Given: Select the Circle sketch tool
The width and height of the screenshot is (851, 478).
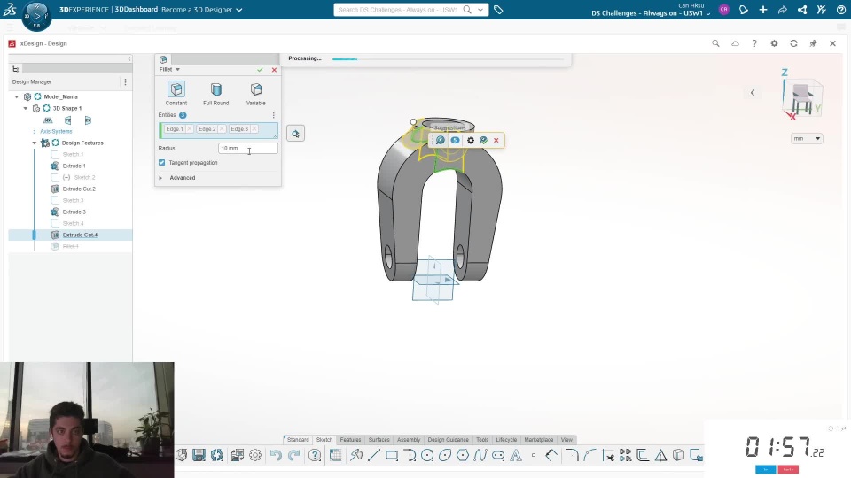Looking at the screenshot, I should pyautogui.click(x=427, y=455).
